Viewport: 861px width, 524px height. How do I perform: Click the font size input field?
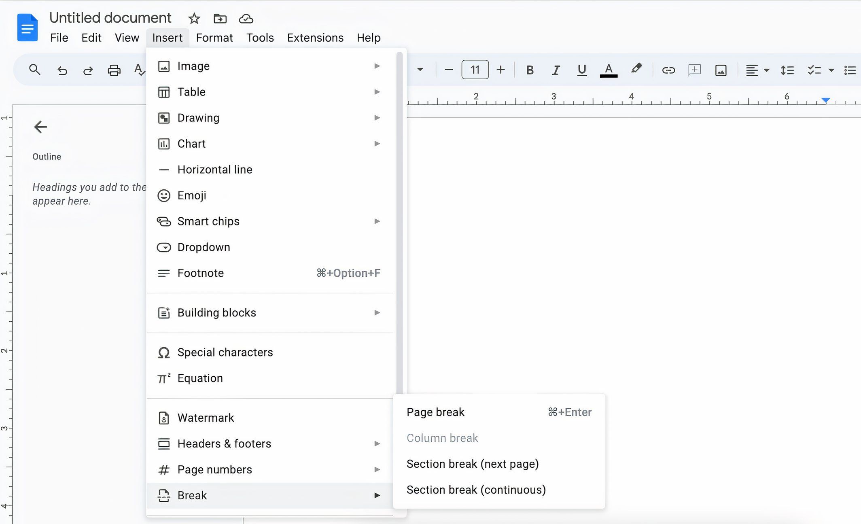(x=475, y=70)
